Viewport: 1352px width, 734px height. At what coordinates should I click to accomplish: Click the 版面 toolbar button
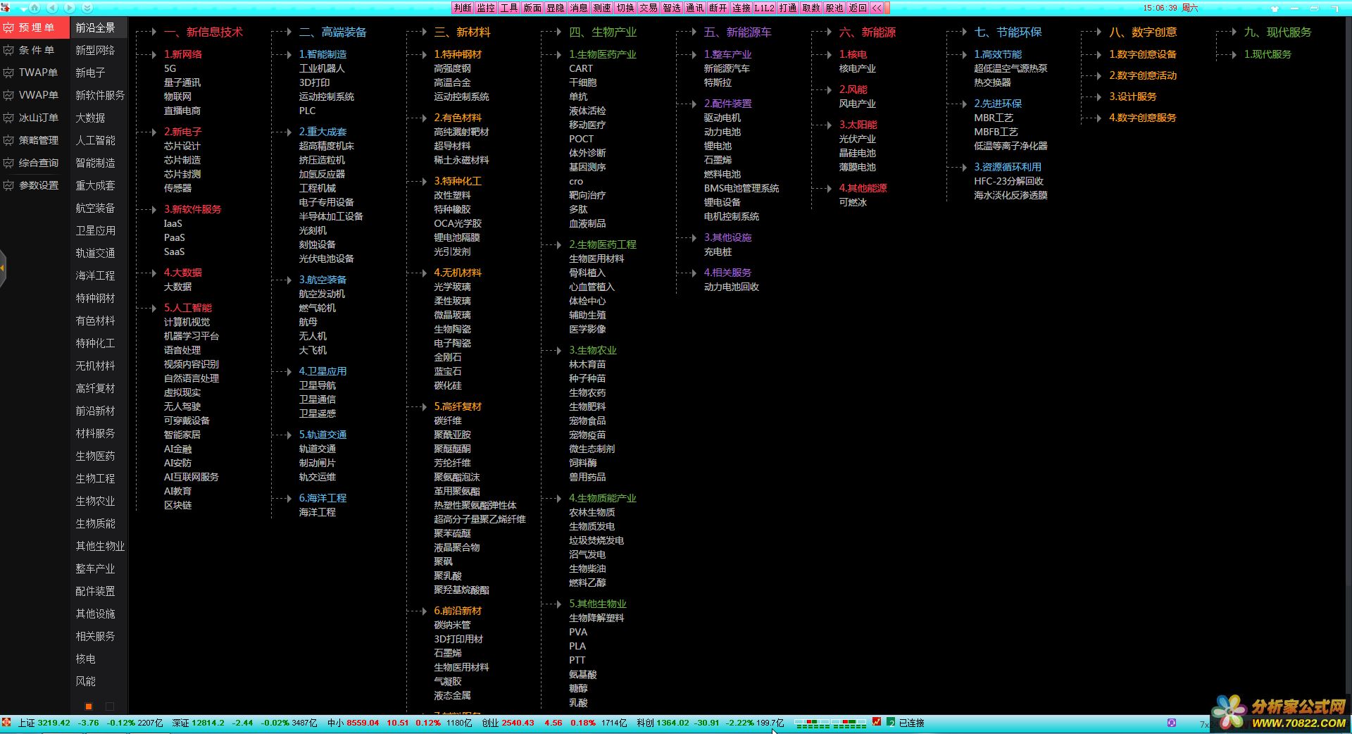pos(532,8)
